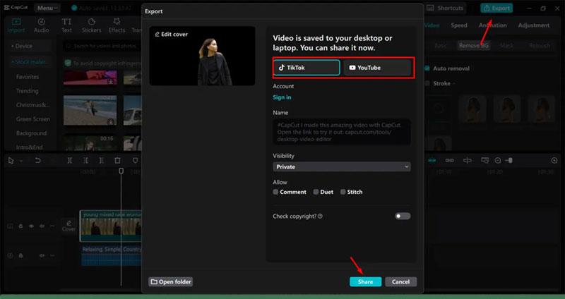Expand the Menu dropdown in title bar
The height and width of the screenshot is (299, 565).
click(x=48, y=8)
